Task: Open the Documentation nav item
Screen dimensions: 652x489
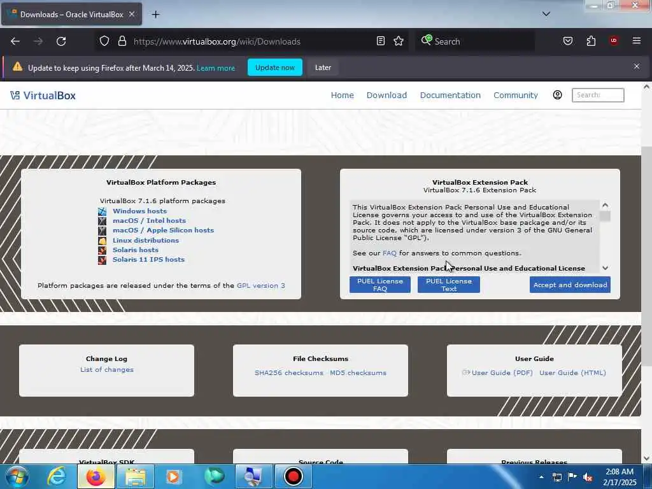Action: pos(450,96)
